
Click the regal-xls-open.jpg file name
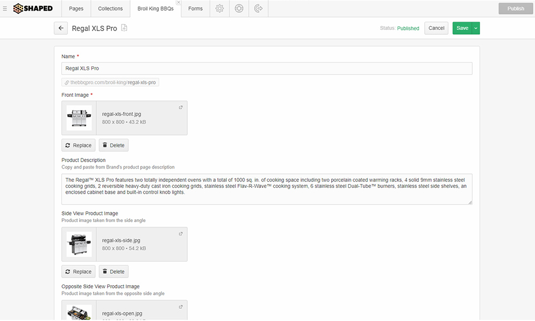click(x=122, y=314)
